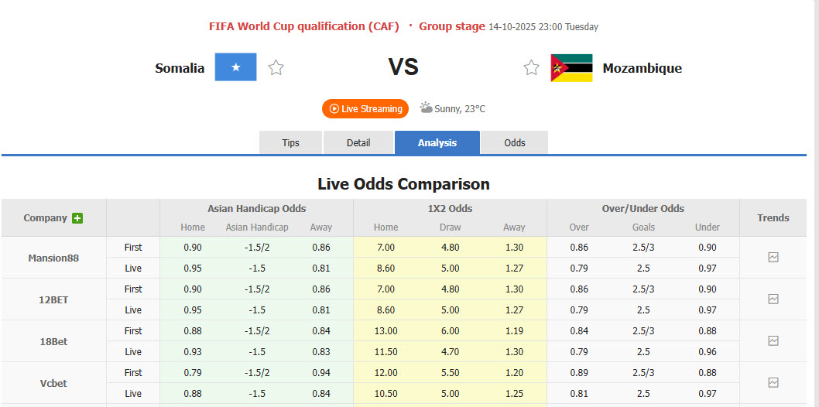819x407 pixels.
Task: Click the Somalia flag icon
Action: [235, 68]
